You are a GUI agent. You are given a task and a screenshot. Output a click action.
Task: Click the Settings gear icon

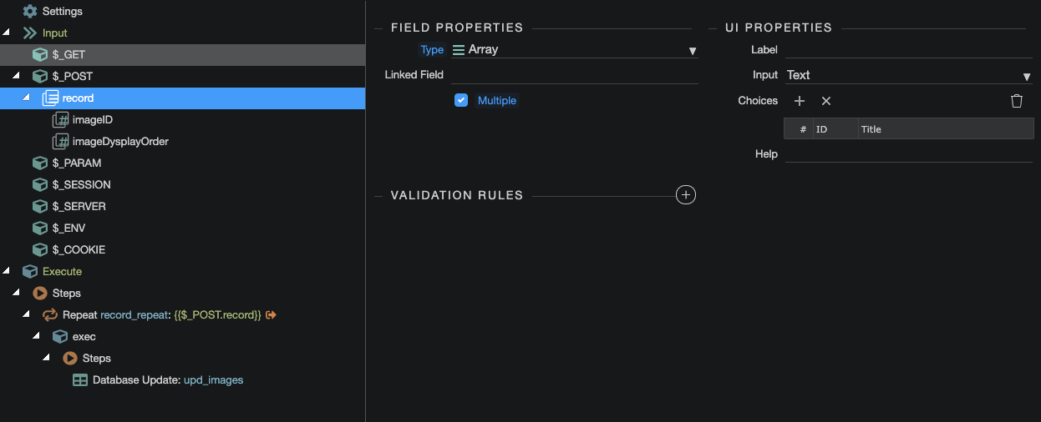click(x=30, y=12)
